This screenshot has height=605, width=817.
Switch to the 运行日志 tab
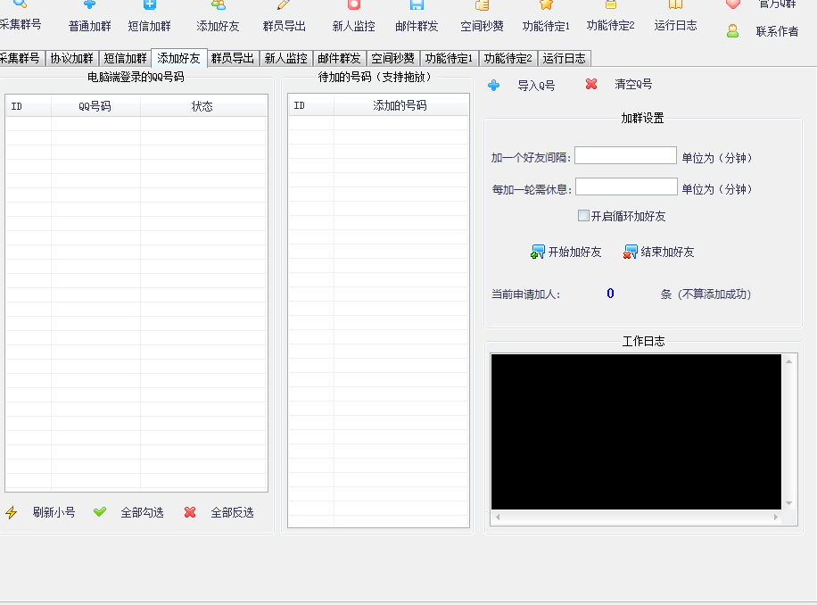[565, 58]
